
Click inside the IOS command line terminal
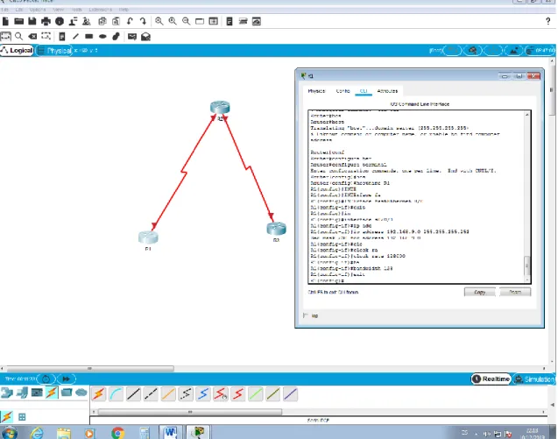(416, 197)
